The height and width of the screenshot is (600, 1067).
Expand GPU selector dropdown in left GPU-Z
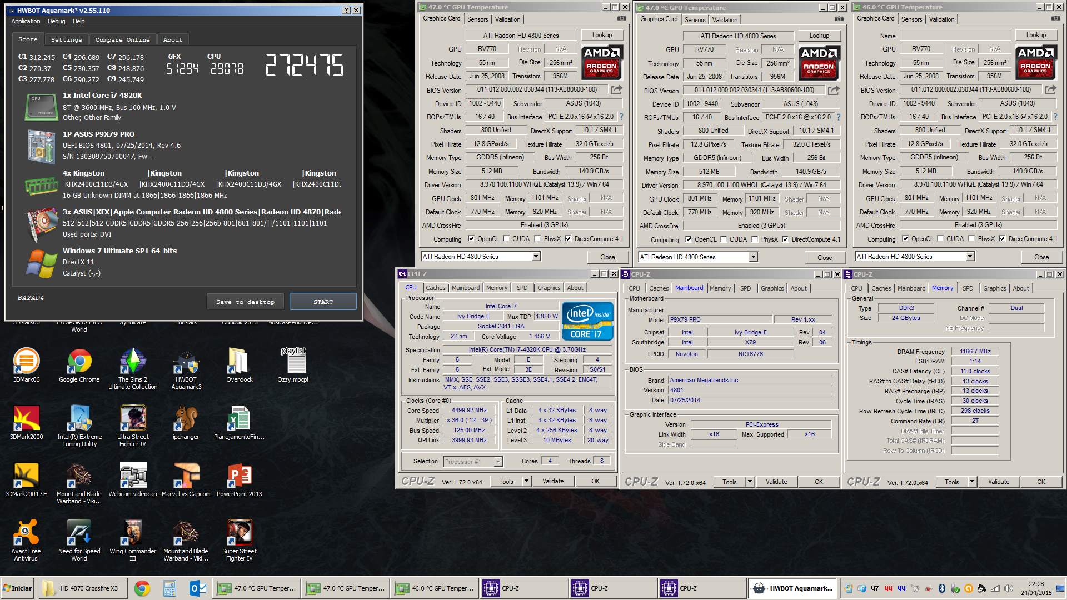pos(536,257)
